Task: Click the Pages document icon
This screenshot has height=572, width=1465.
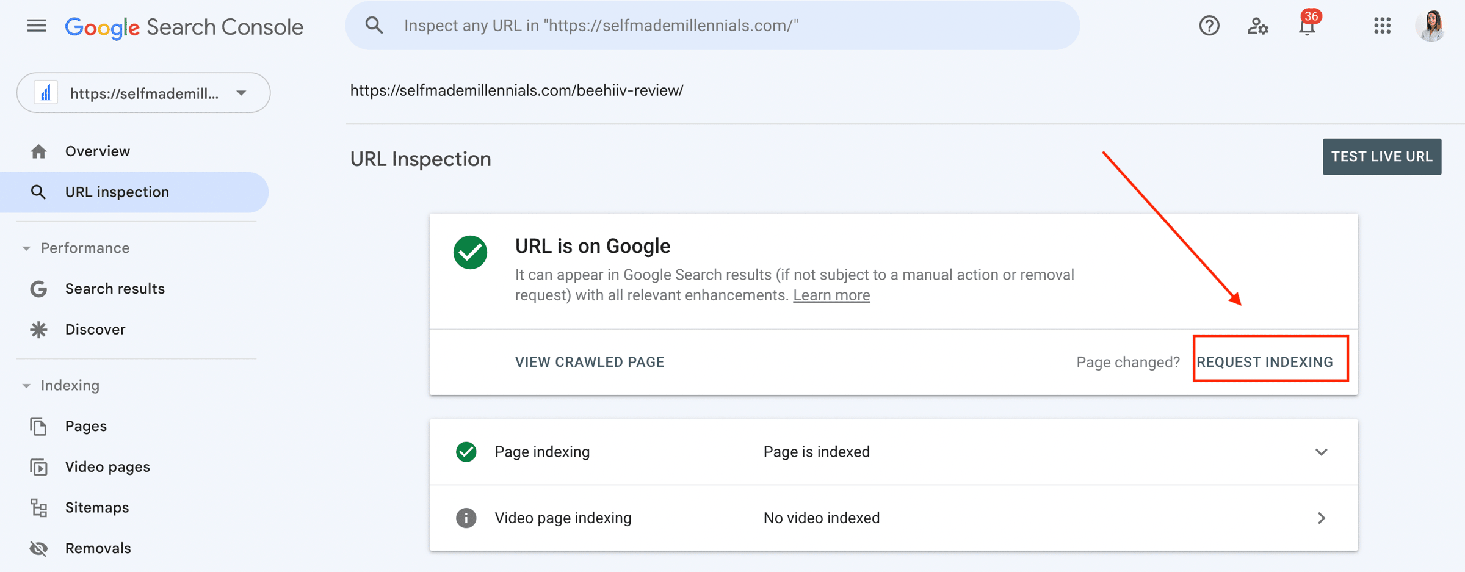Action: pos(38,426)
